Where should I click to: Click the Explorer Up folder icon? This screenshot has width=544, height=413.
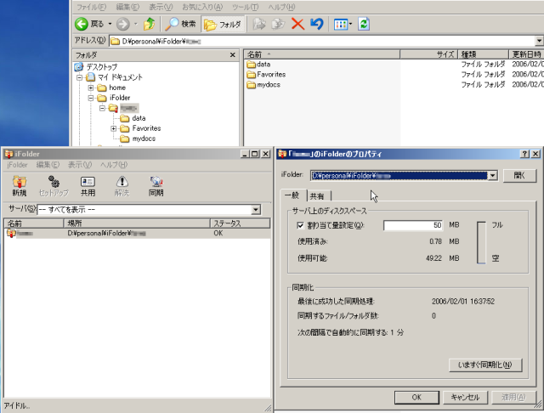[x=150, y=24]
